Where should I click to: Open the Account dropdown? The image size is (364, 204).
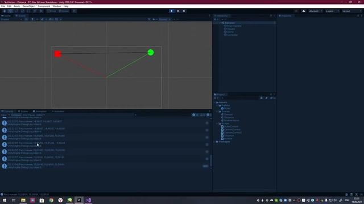[315, 11]
